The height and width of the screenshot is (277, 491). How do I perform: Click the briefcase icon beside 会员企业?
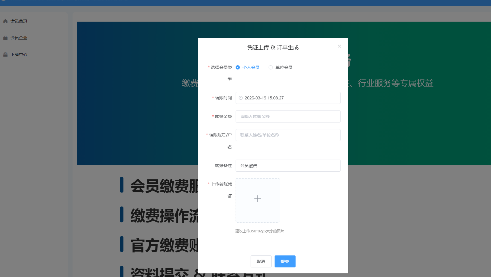5,38
